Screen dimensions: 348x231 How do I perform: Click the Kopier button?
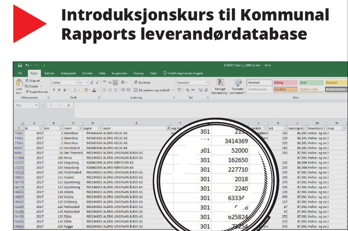point(31,86)
